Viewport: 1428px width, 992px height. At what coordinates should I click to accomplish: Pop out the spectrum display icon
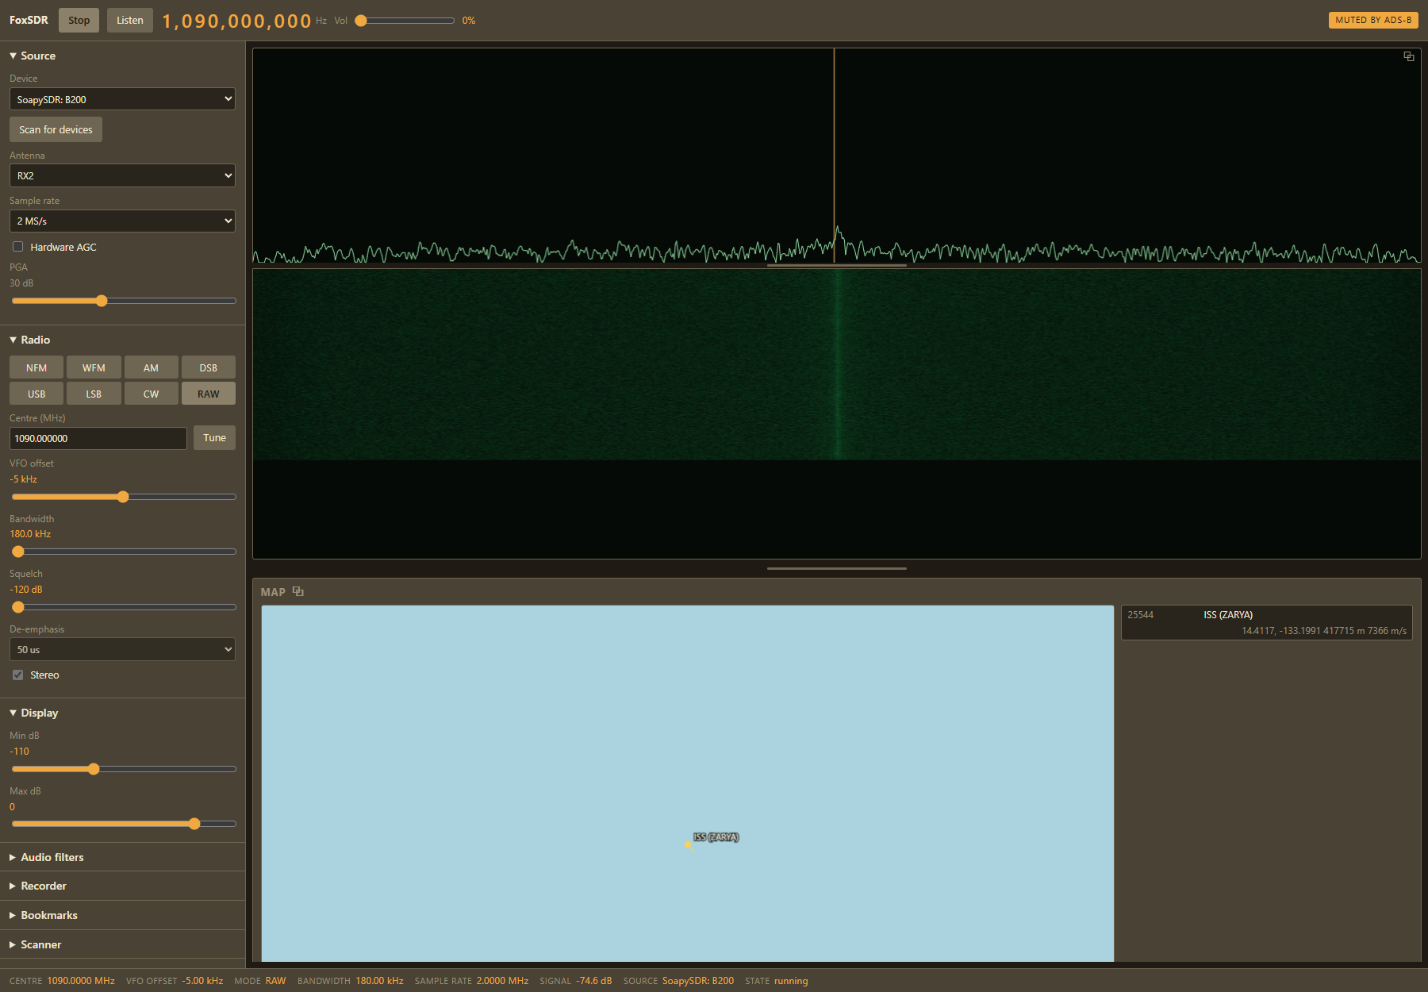[1409, 56]
